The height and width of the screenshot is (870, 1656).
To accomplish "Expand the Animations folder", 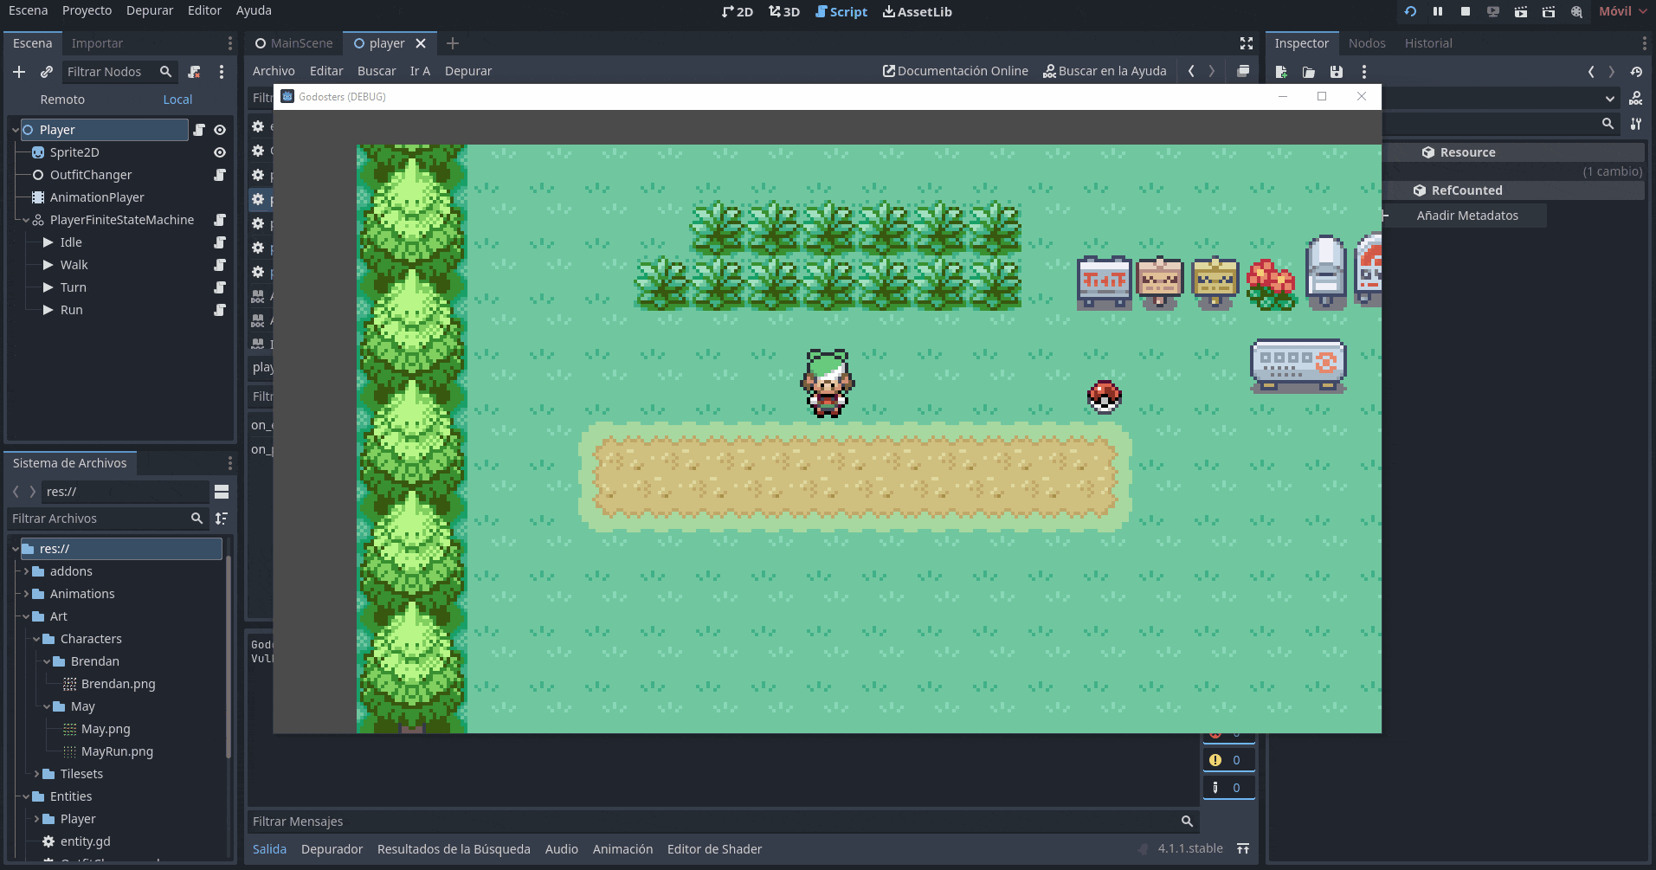I will (26, 594).
